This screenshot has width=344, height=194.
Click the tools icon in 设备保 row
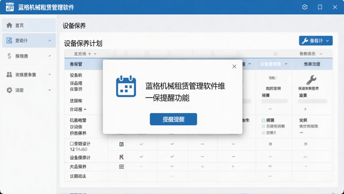click(x=121, y=157)
